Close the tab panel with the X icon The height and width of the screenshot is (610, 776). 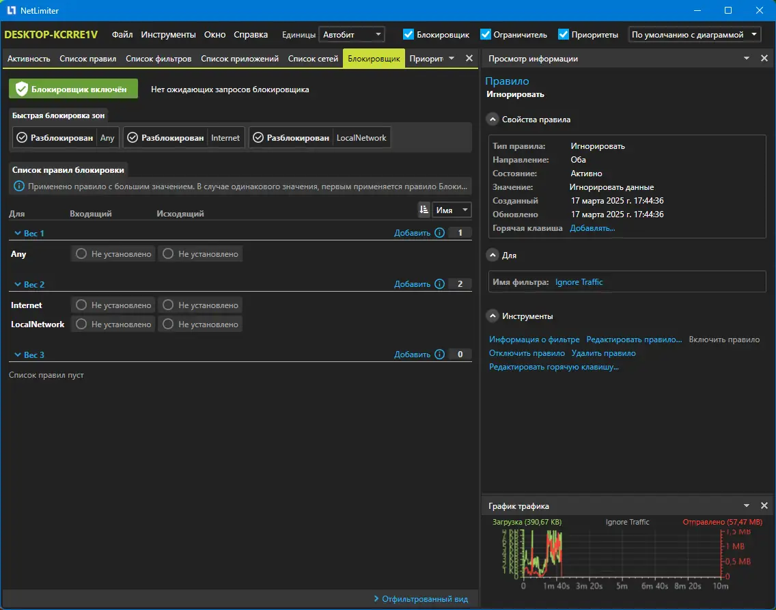pos(469,59)
